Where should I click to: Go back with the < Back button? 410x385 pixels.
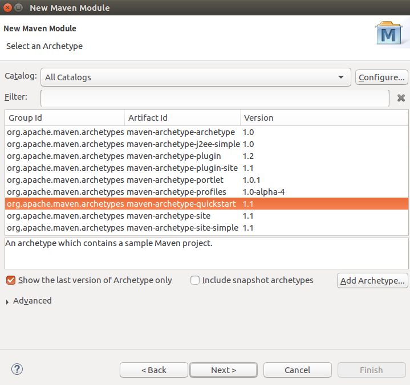click(154, 370)
